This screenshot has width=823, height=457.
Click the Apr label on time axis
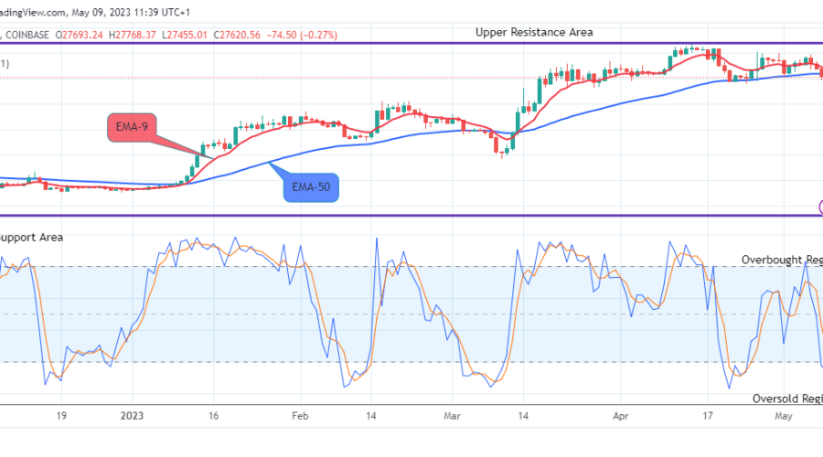[x=620, y=414]
